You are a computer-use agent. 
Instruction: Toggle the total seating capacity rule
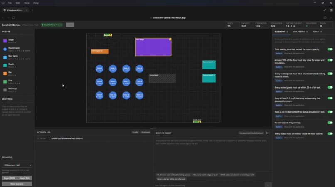[330, 49]
